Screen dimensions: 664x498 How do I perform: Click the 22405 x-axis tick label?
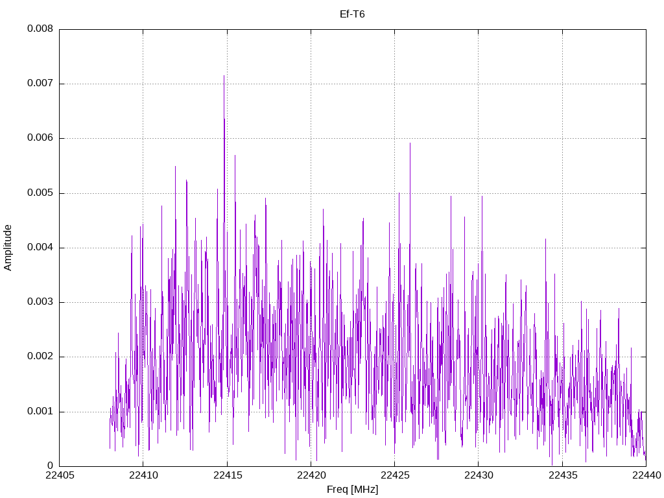pos(60,475)
